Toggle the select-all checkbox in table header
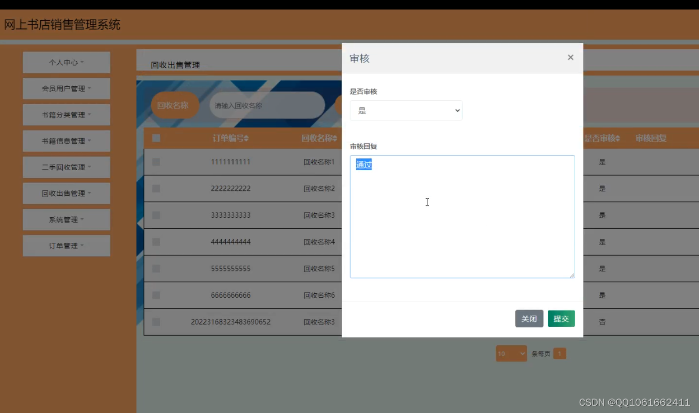Image resolution: width=699 pixels, height=413 pixels. tap(156, 138)
